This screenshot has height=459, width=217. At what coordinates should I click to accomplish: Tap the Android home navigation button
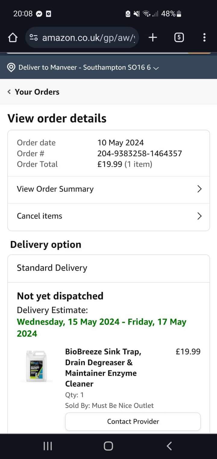point(108,446)
